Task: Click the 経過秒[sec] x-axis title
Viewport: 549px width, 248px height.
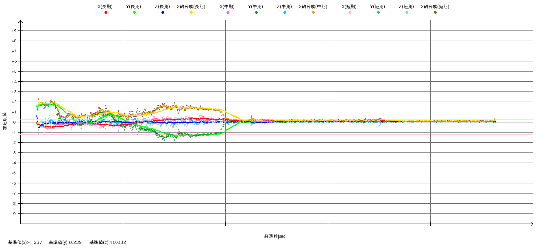Action: click(x=275, y=236)
